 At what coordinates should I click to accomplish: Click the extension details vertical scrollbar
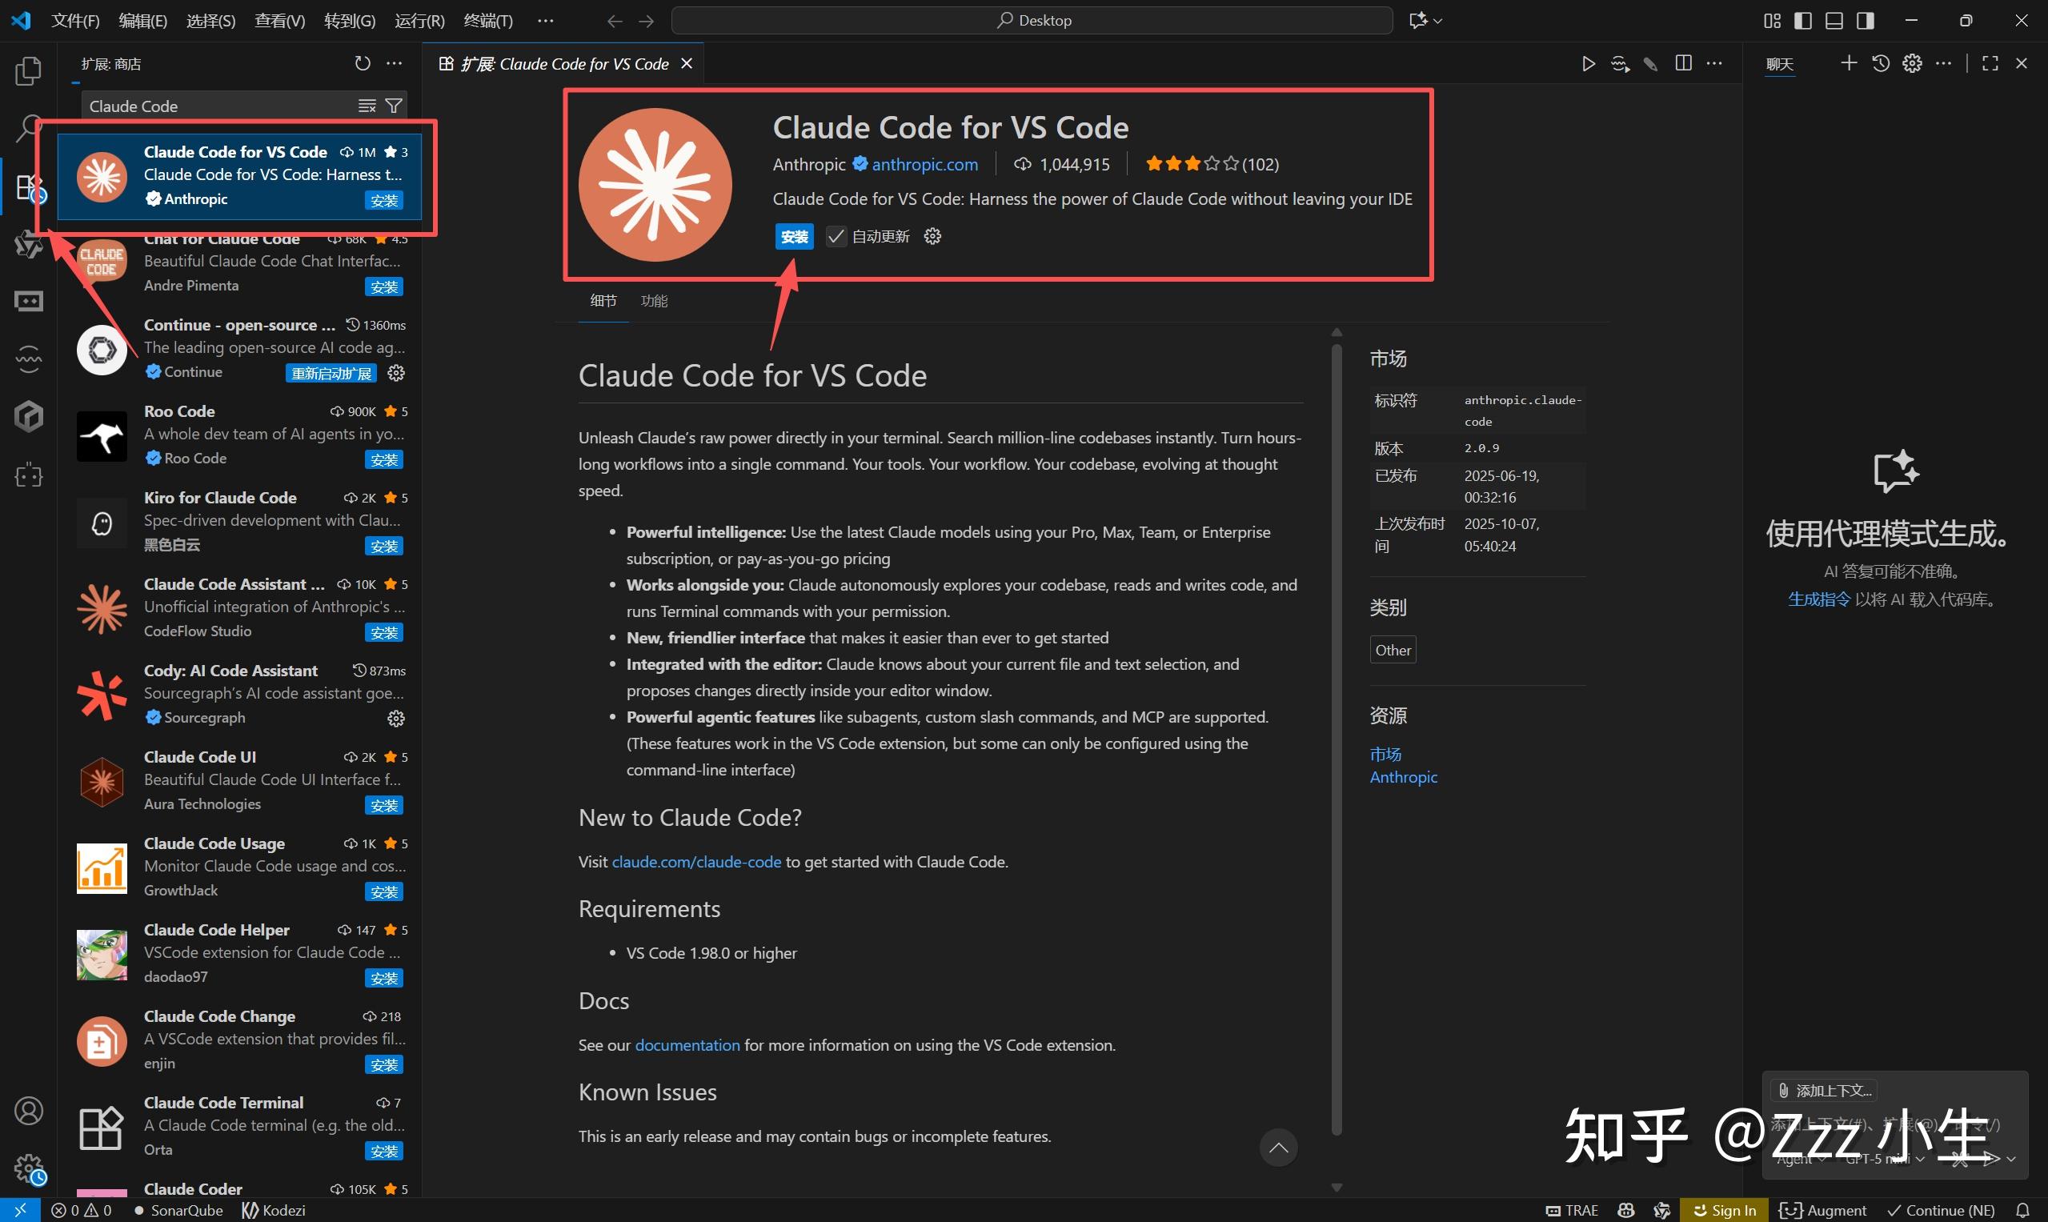click(1337, 741)
